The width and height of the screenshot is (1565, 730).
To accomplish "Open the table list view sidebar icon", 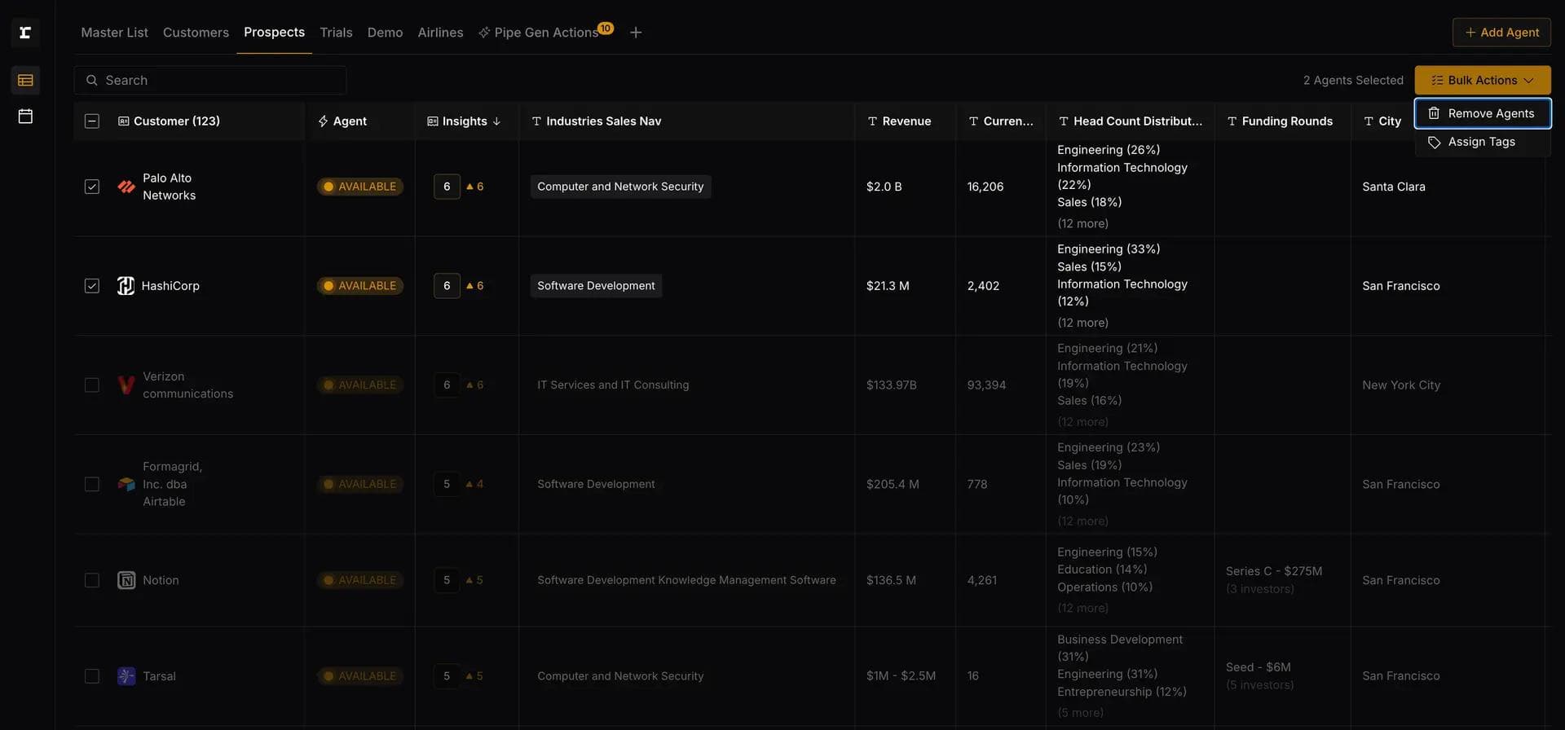I will click(25, 81).
